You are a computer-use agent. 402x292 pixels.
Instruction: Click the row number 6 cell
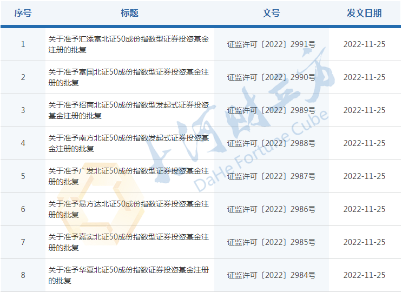click(23, 209)
